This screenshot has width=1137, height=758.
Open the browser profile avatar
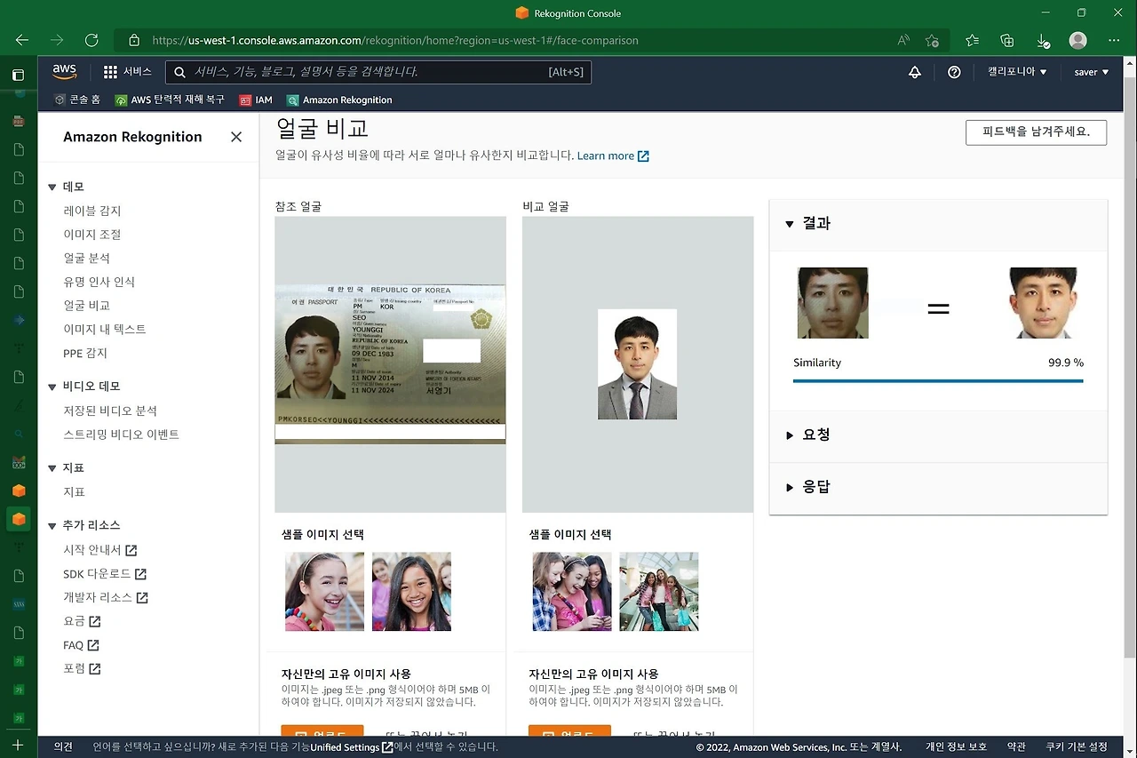[x=1078, y=40]
